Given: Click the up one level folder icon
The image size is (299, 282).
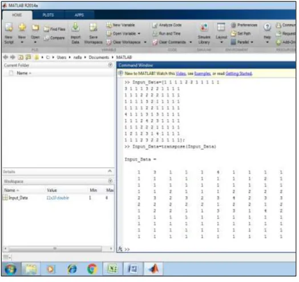Looking at the screenshot, I should pos(21,57).
